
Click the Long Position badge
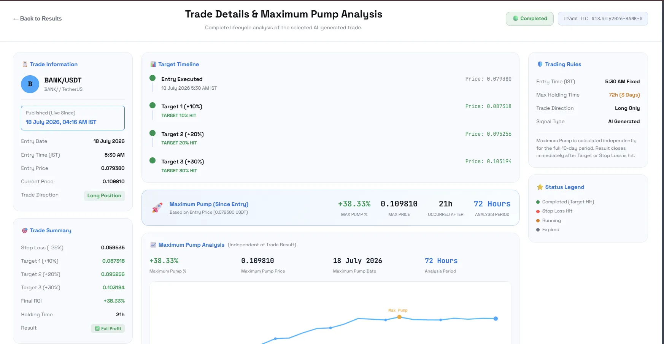104,195
